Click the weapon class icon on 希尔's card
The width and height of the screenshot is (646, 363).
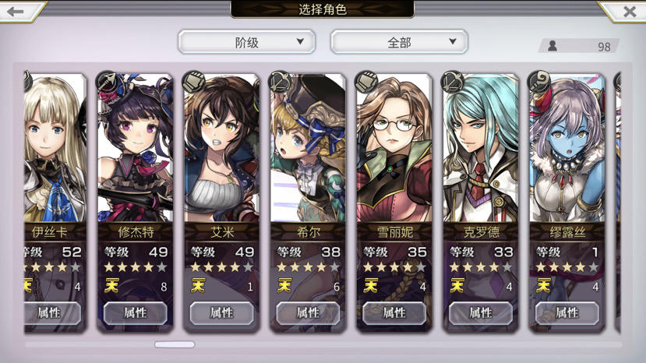click(x=281, y=82)
